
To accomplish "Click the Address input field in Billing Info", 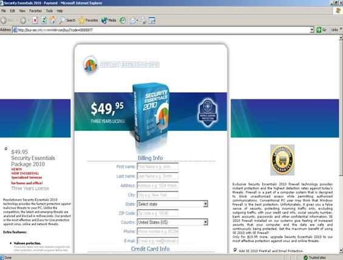I will point(157,185).
